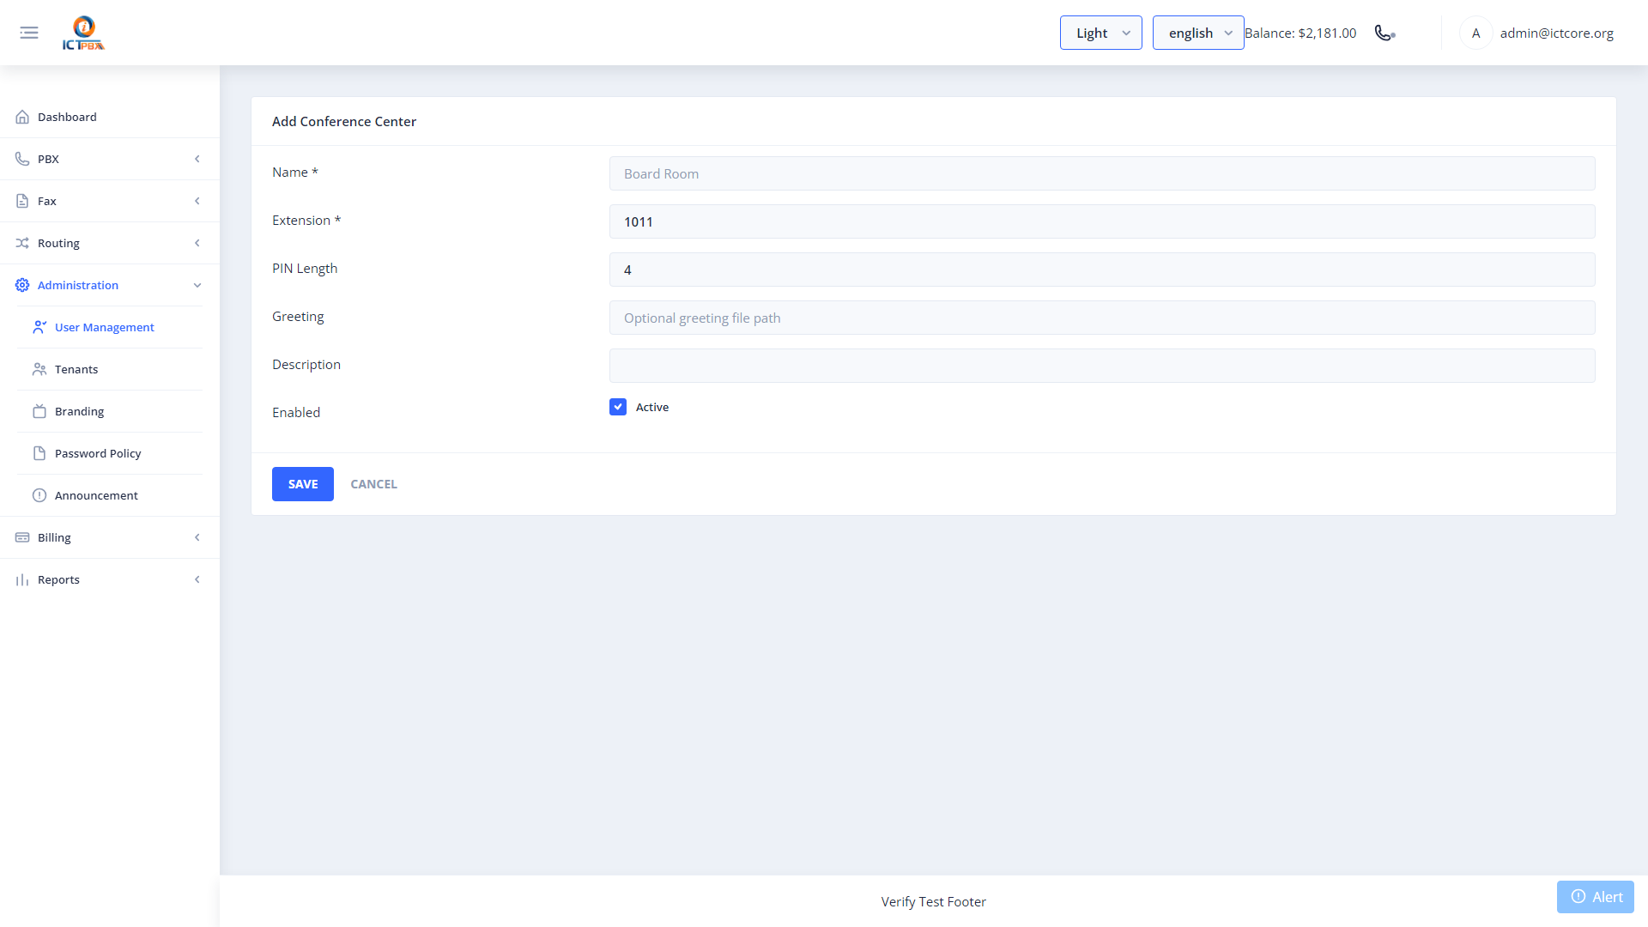
Task: Focus the Greeting file path field
Action: 1102,318
